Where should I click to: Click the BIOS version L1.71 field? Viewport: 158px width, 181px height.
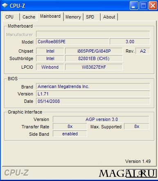(93, 94)
